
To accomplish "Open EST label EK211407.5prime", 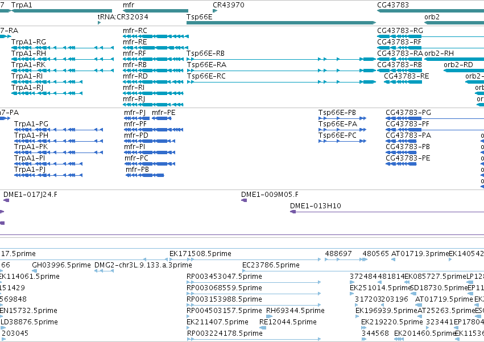I will (218, 322).
